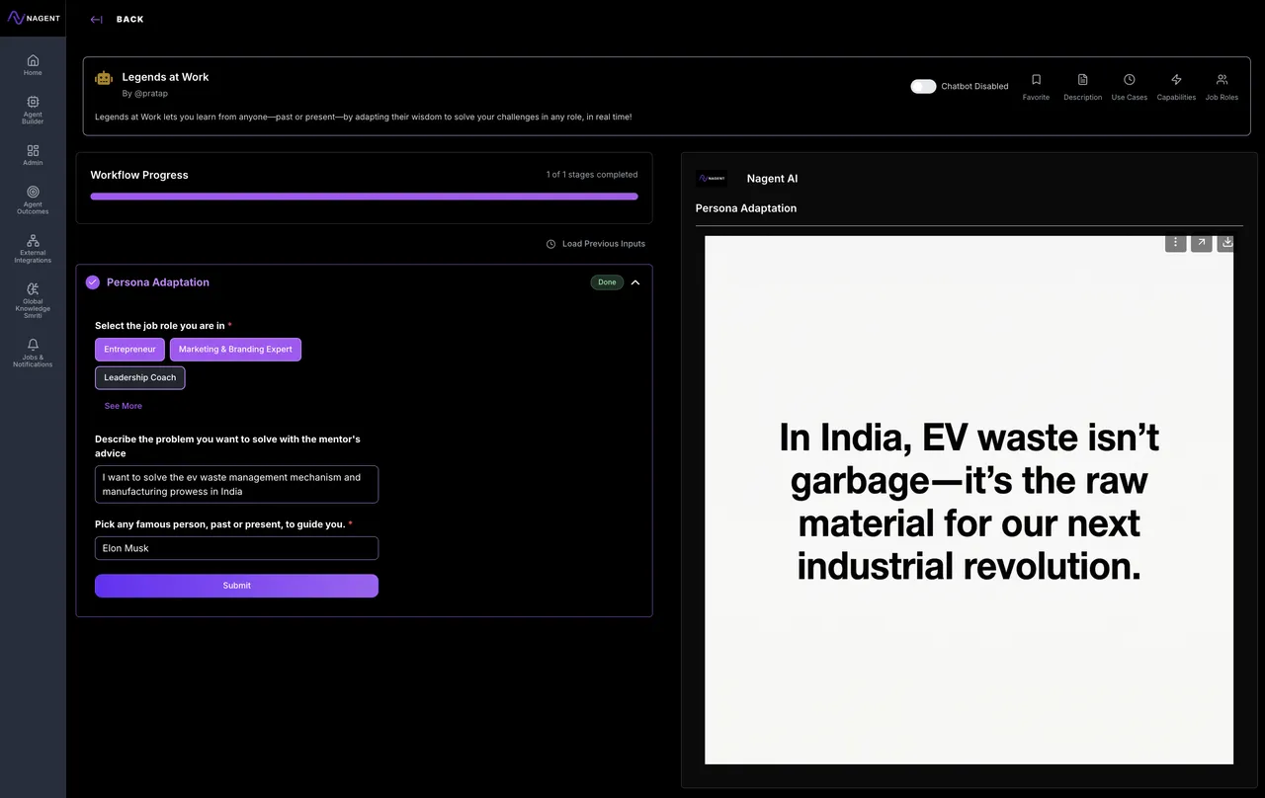Mark agent as Favorite
The width and height of the screenshot is (1265, 798).
coord(1036,87)
